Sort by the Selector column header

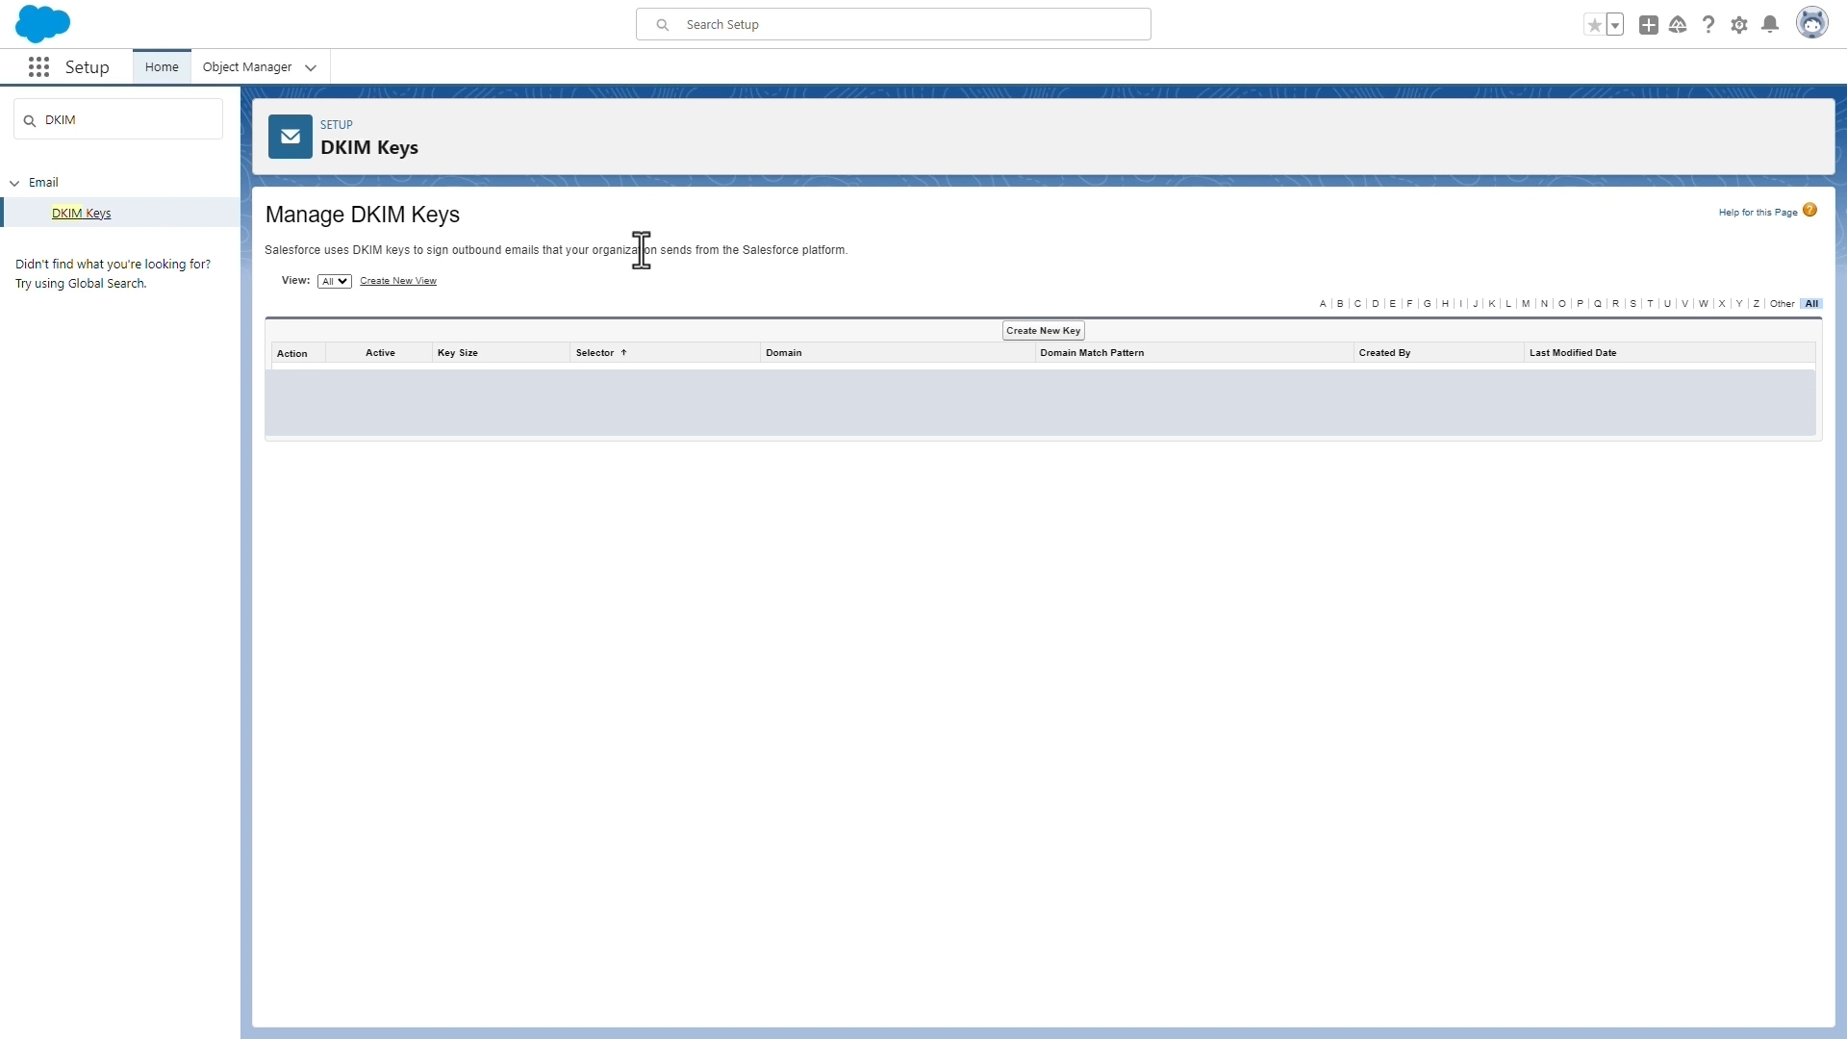(x=595, y=353)
